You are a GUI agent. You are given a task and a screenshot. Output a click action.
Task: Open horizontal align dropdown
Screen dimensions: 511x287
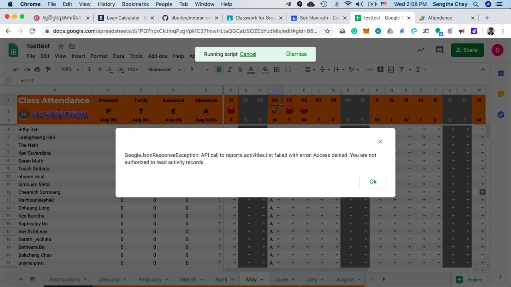click(x=310, y=69)
